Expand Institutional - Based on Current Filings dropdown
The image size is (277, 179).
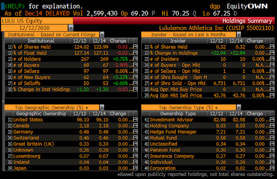(102, 35)
